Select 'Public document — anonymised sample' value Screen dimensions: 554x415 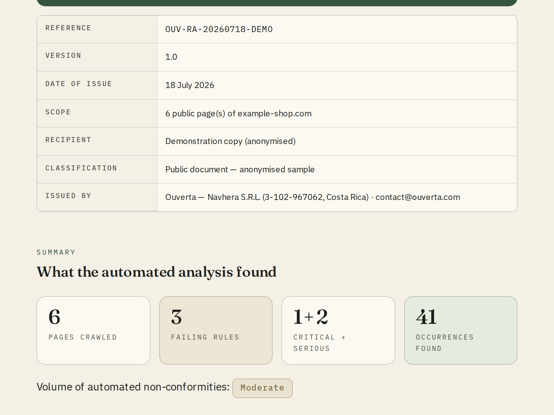[240, 169]
